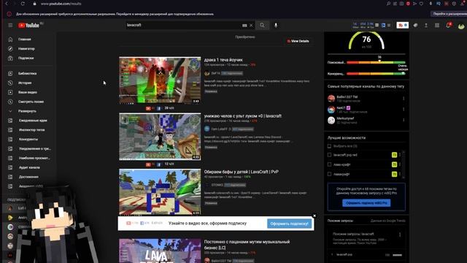Open options menu of Похожие запросы lavacraft card
The width and height of the screenshot is (467, 263).
[400, 235]
